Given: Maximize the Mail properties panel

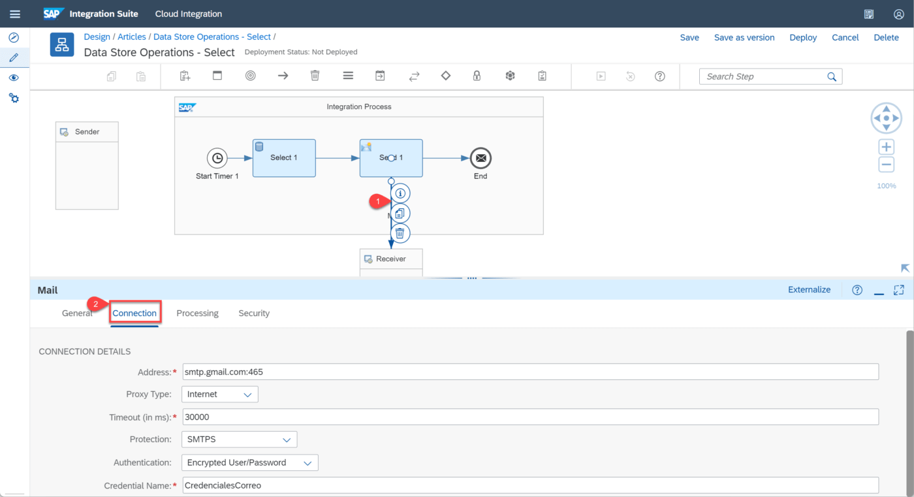Looking at the screenshot, I should [x=899, y=290].
